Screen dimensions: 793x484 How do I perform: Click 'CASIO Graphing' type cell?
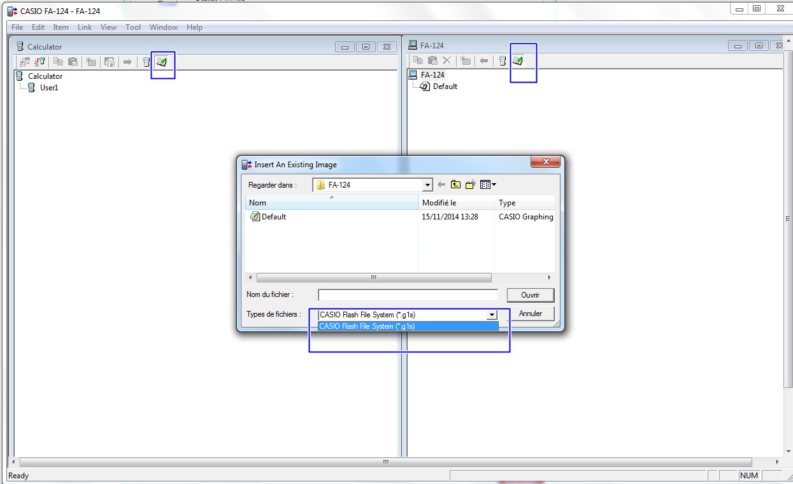tap(526, 217)
